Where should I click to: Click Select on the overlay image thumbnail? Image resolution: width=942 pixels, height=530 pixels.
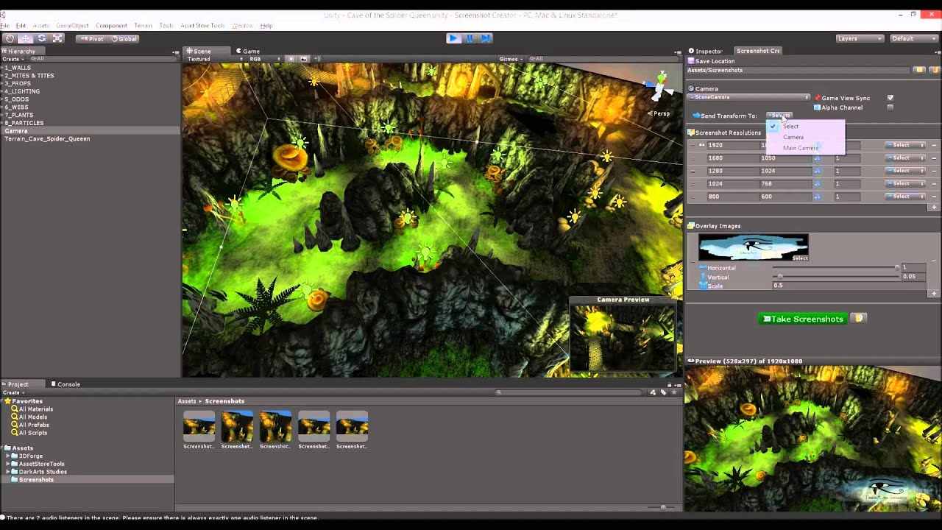(800, 258)
